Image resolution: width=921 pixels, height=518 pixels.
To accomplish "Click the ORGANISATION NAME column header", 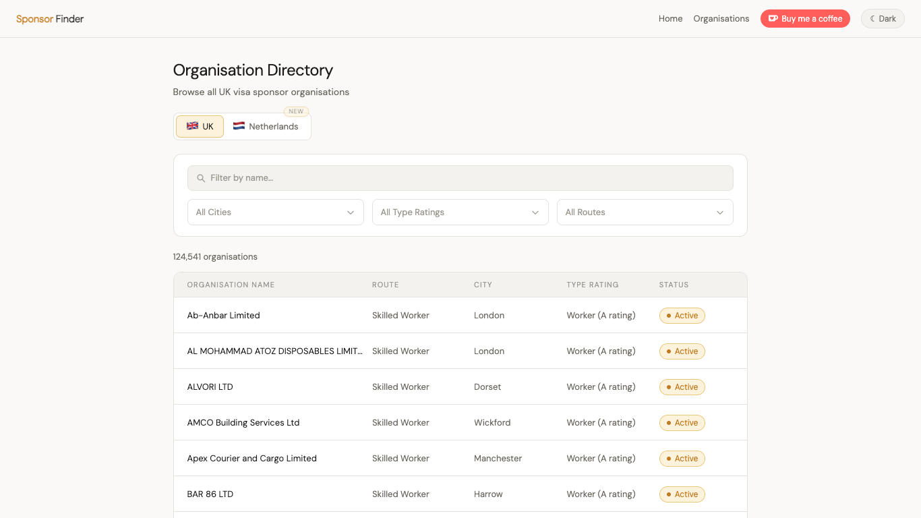I will pyautogui.click(x=231, y=285).
